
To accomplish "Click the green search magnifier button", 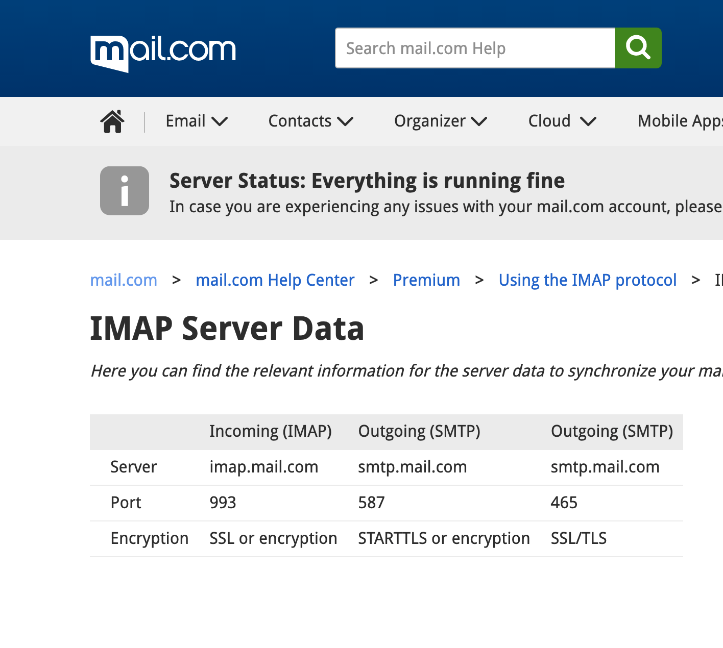I will 638,48.
